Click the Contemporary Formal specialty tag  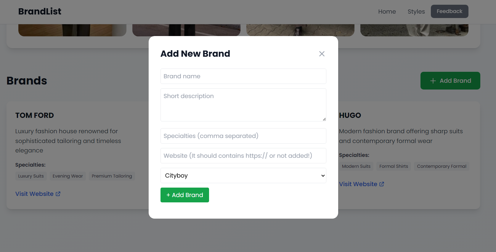tap(442, 166)
